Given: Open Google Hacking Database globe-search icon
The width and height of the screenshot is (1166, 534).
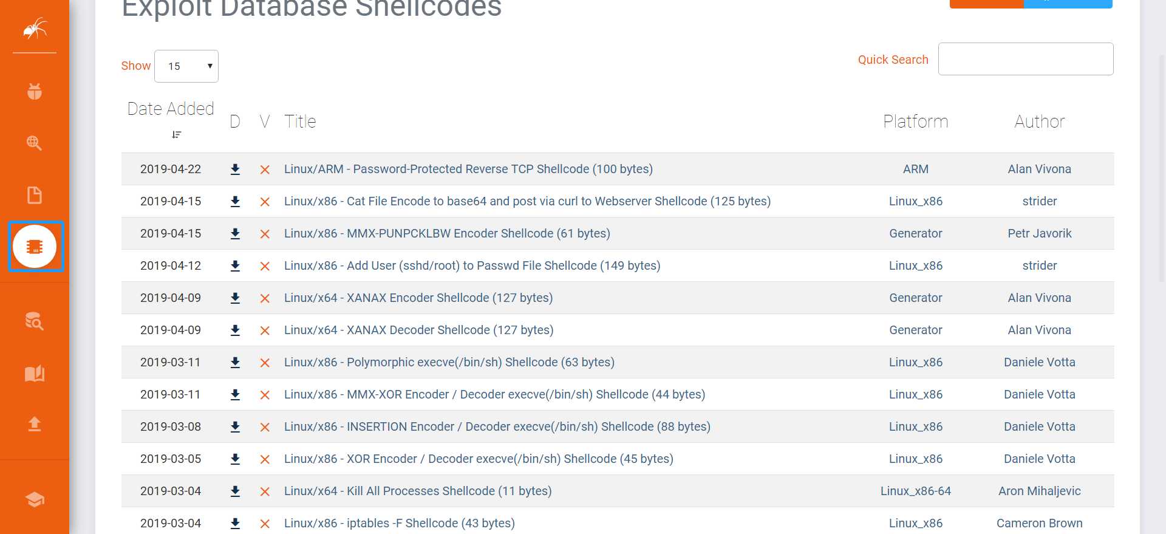Looking at the screenshot, I should 35,143.
